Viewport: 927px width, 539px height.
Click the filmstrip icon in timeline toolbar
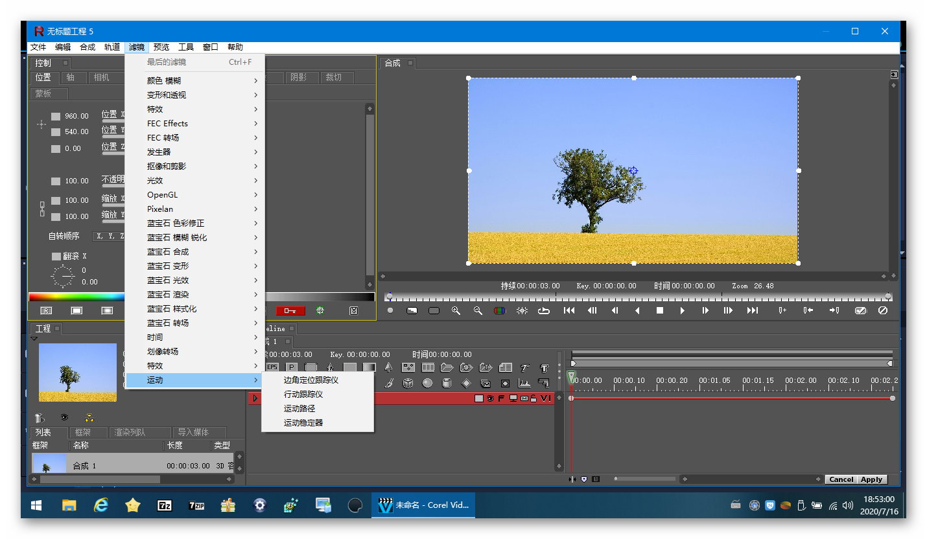(x=428, y=367)
